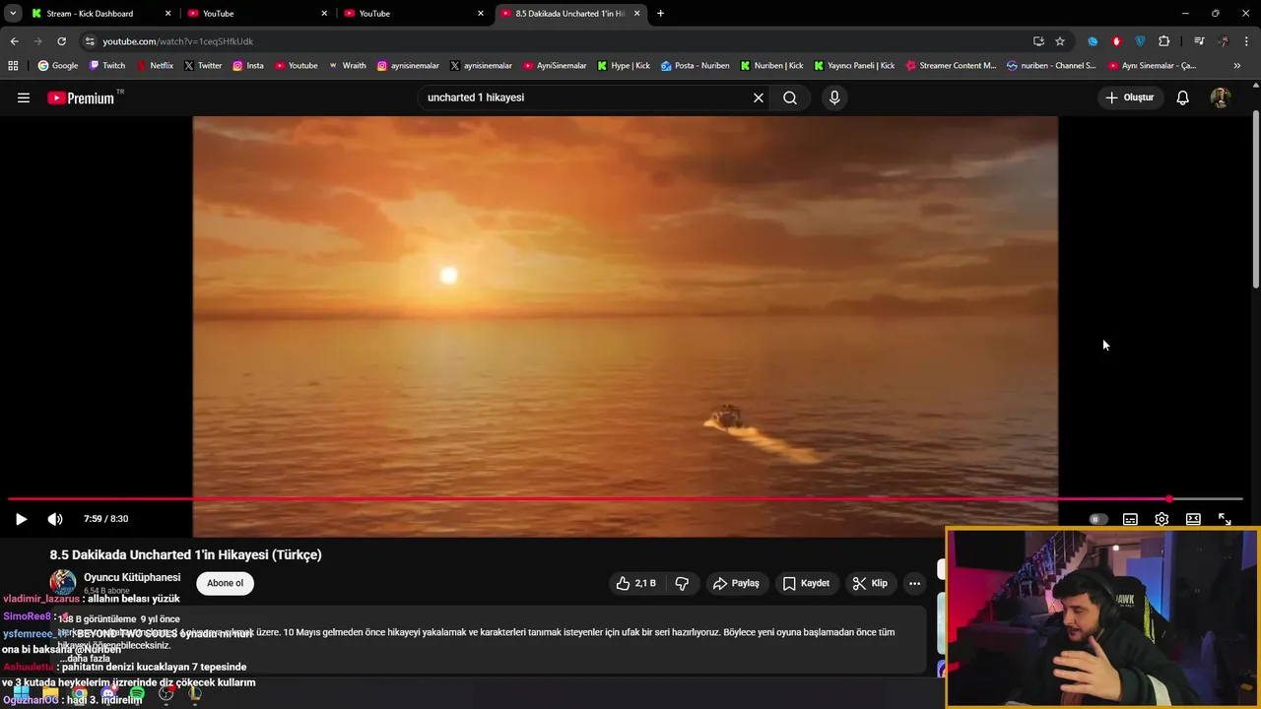The height and width of the screenshot is (709, 1261).
Task: Open more actions three-dot menu
Action: [914, 583]
